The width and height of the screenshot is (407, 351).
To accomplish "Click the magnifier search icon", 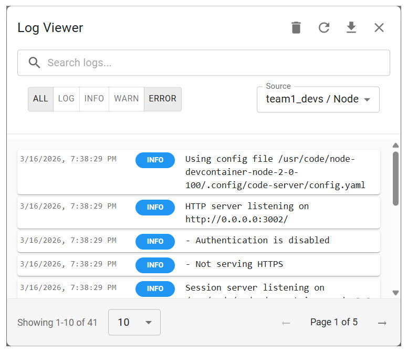I will pos(35,63).
